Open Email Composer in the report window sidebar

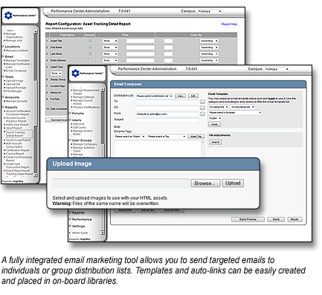click(16, 71)
